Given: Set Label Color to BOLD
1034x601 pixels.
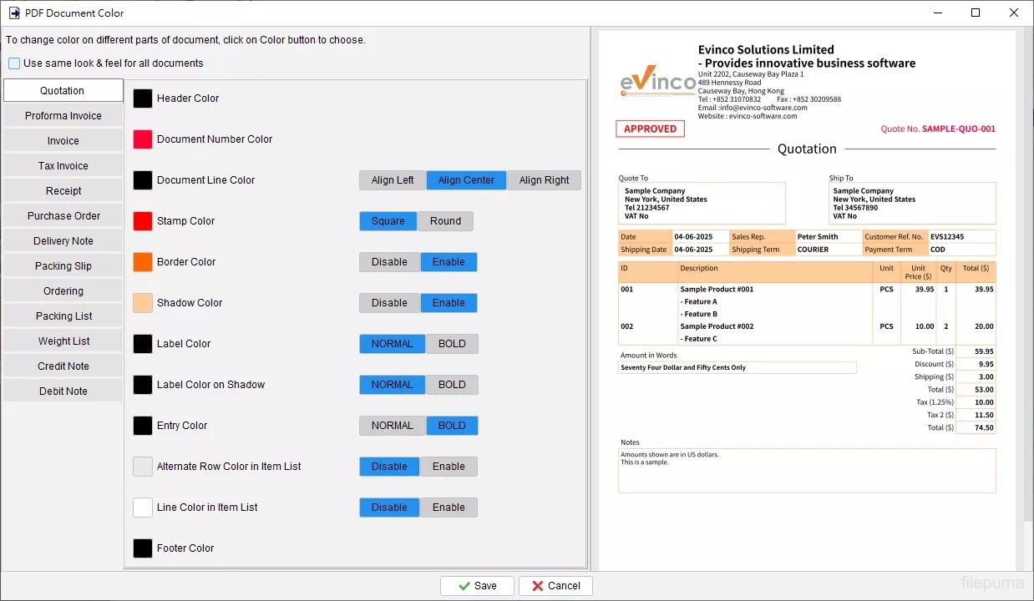Looking at the screenshot, I should coord(452,344).
